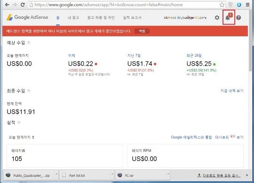254x183 pixels.
Task: Click the 작업 button in red banner
Action: click(142, 31)
